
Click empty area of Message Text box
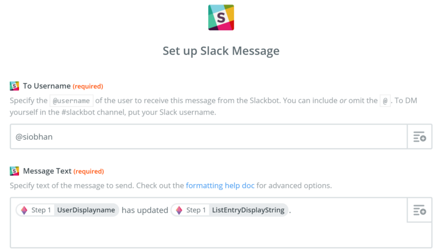coord(209,233)
